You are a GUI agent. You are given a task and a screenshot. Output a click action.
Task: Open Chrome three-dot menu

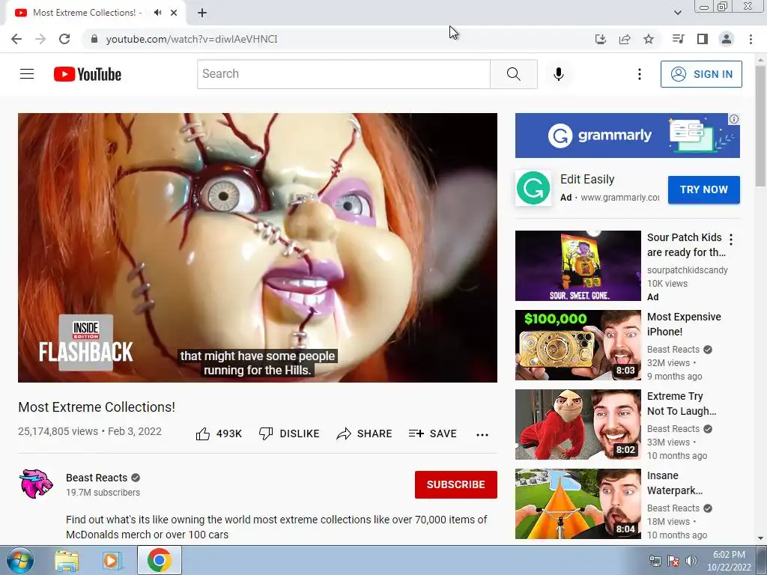[x=751, y=39]
